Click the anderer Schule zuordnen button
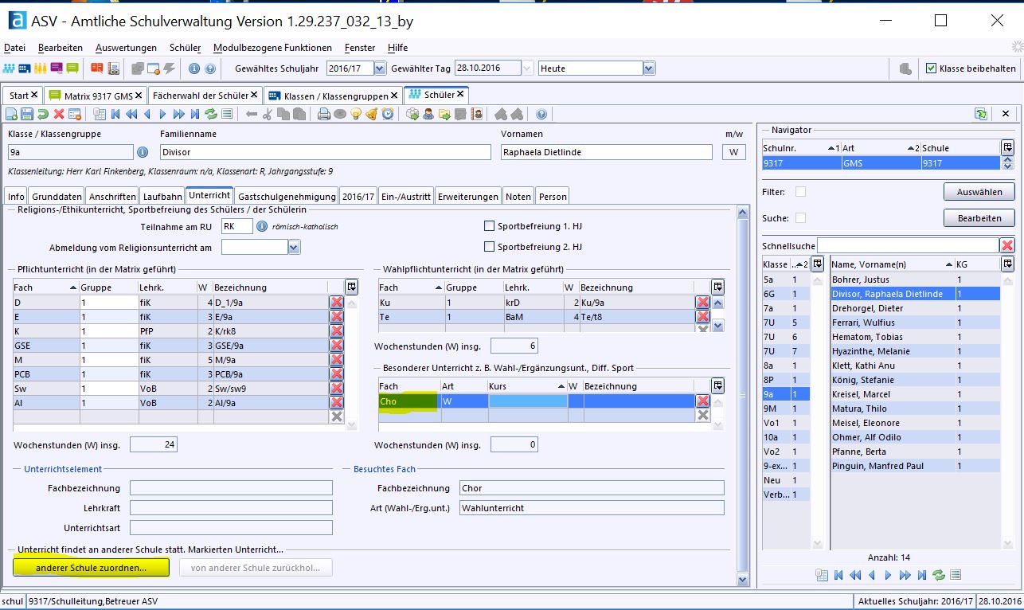Screen dimensions: 1024x610 (x=91, y=568)
